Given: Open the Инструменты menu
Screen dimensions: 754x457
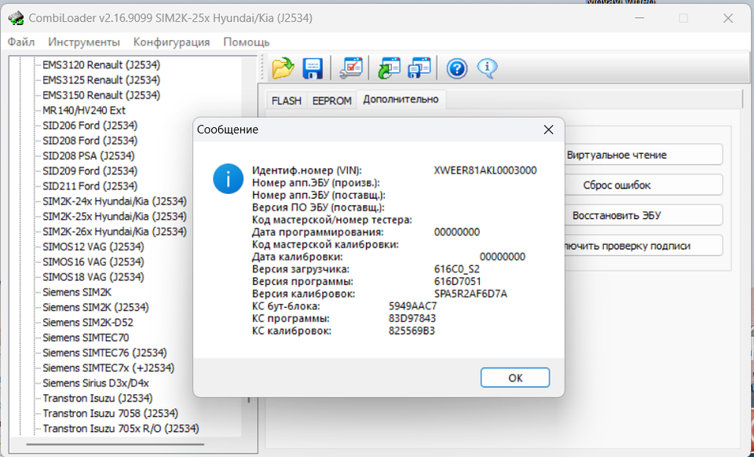Looking at the screenshot, I should [84, 42].
